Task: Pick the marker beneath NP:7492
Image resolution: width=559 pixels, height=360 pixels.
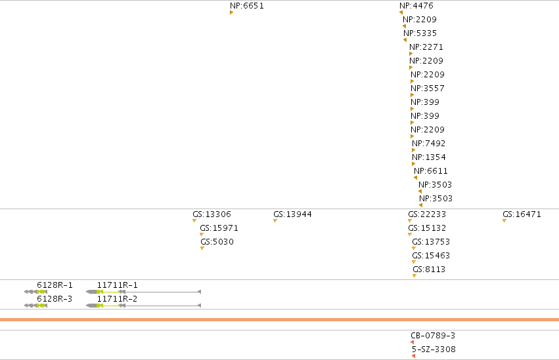Action: click(414, 150)
